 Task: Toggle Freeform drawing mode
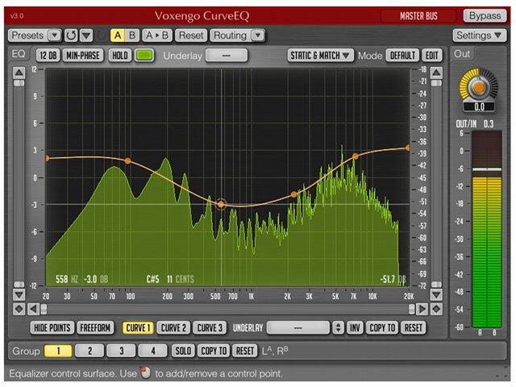click(95, 328)
